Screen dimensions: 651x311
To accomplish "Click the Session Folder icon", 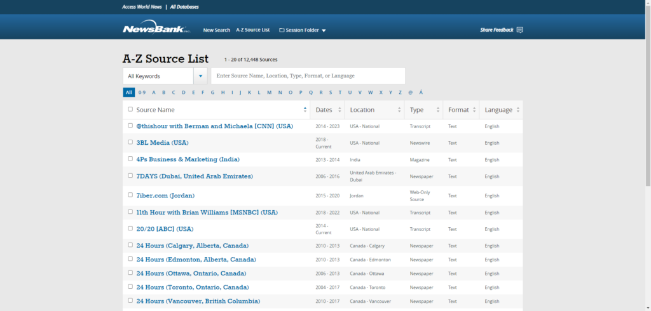I will (282, 30).
